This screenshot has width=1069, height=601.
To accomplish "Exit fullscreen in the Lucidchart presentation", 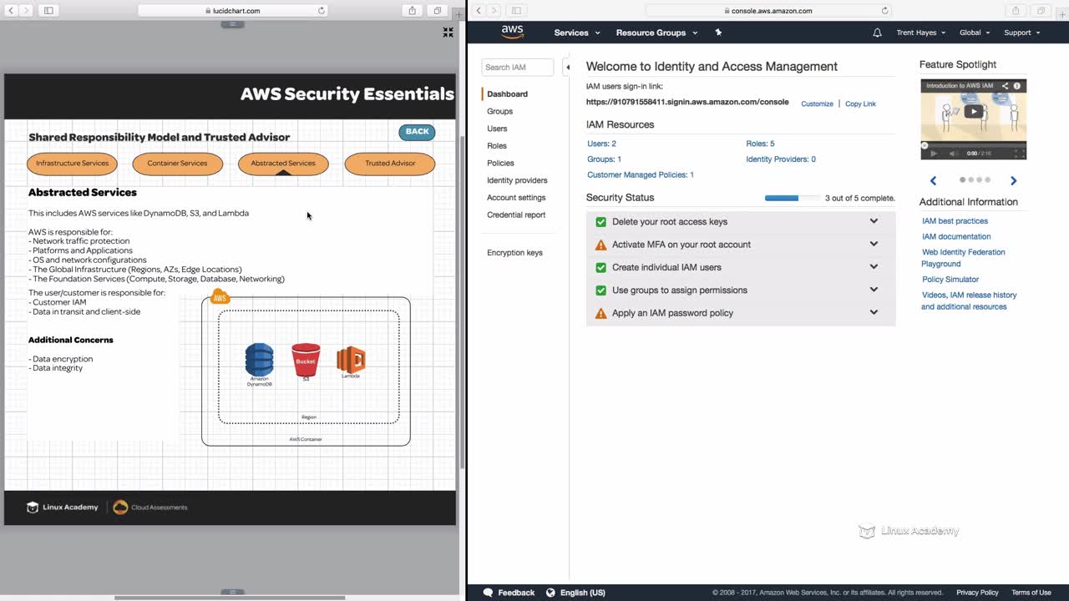I will 448,33.
